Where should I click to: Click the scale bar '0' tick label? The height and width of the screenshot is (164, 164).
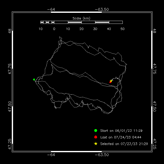point(54,29)
